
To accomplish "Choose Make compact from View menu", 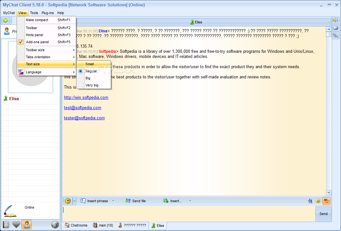I will (x=46, y=20).
